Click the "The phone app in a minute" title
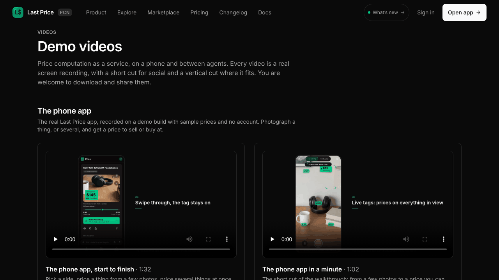Viewport: 499px width, 280px height. click(302, 269)
